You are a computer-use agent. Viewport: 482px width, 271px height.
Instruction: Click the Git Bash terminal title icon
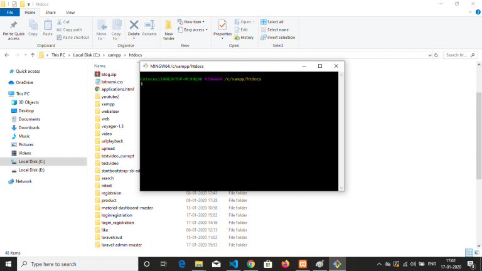pos(146,66)
